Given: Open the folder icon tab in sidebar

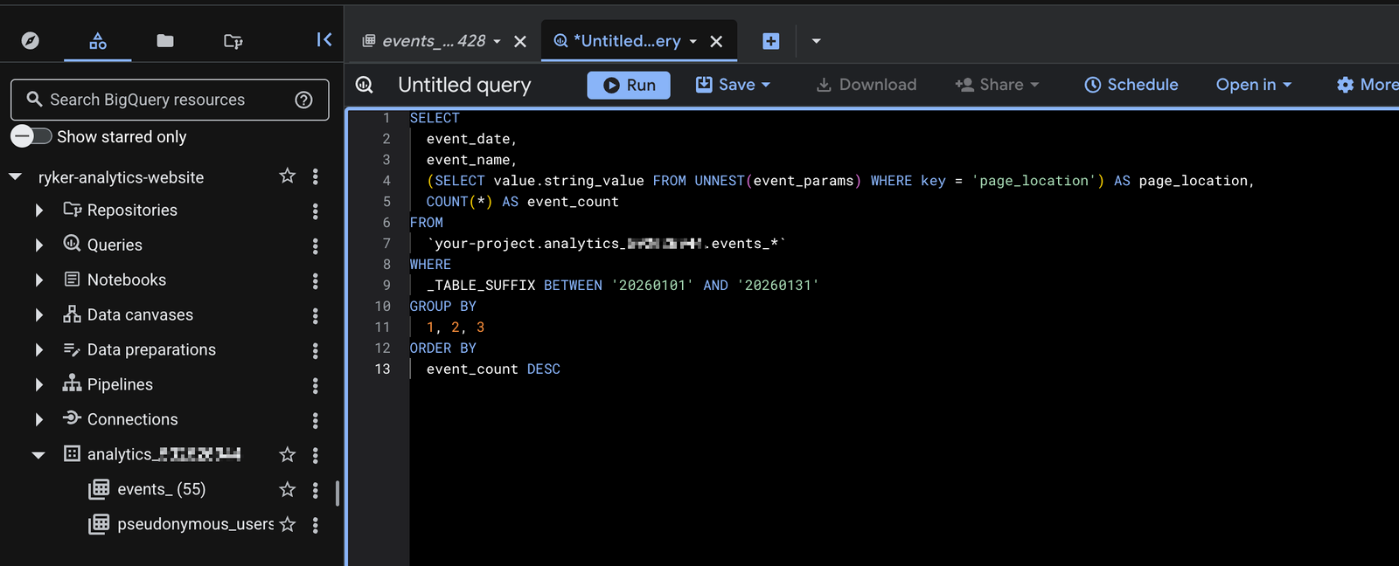Looking at the screenshot, I should click(165, 41).
